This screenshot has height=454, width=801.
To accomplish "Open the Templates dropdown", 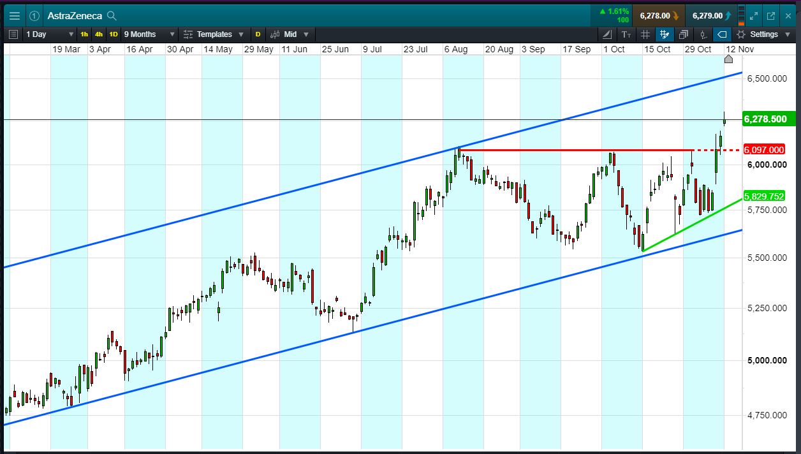I will tap(214, 34).
